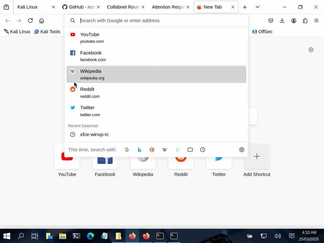Search this time with DuckDuckGo
Image resolution: width=324 pixels, height=243 pixels.
click(x=152, y=150)
